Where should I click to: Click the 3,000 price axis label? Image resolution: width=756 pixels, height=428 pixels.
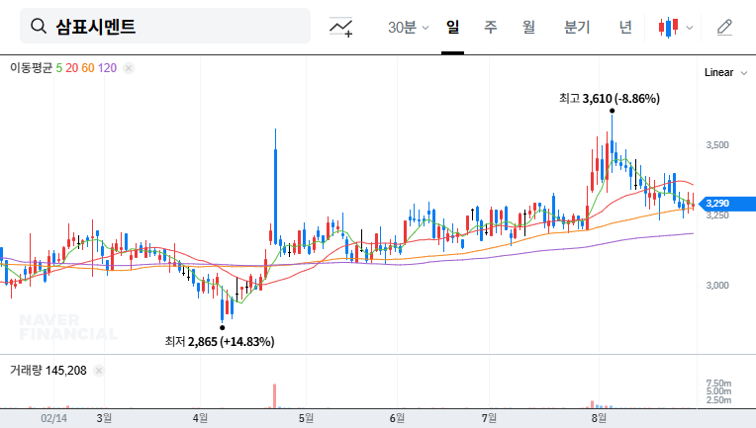[x=717, y=285]
